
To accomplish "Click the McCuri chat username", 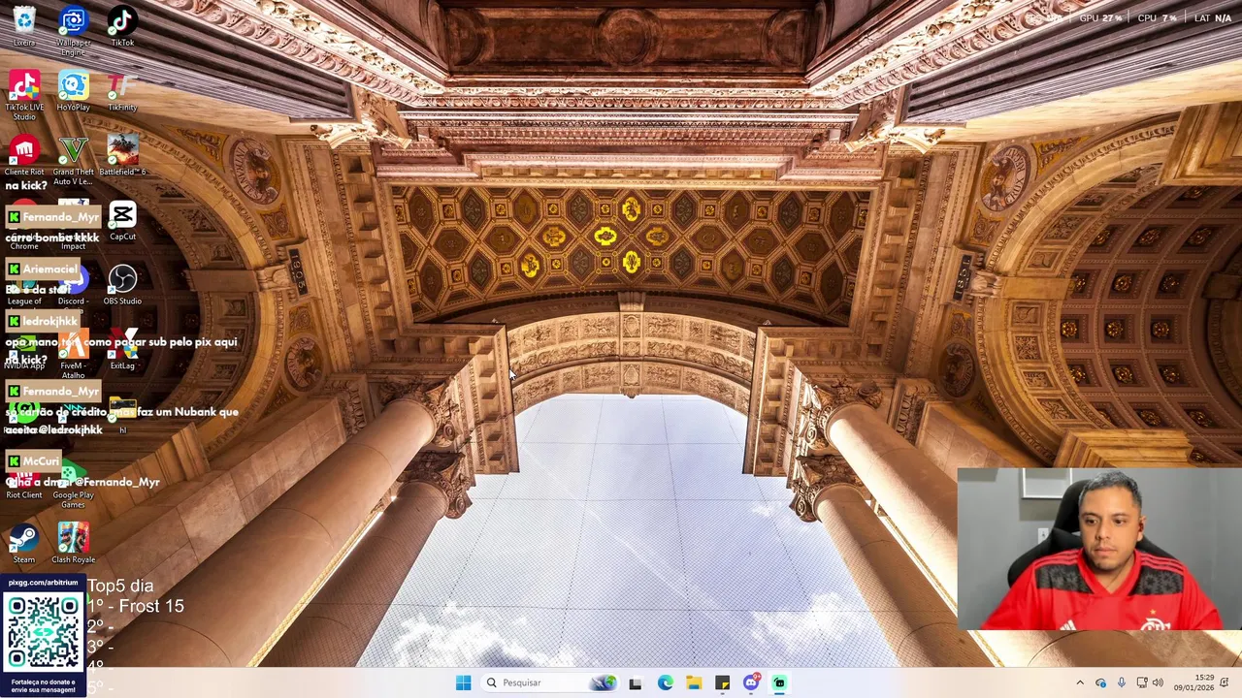I will click(41, 461).
